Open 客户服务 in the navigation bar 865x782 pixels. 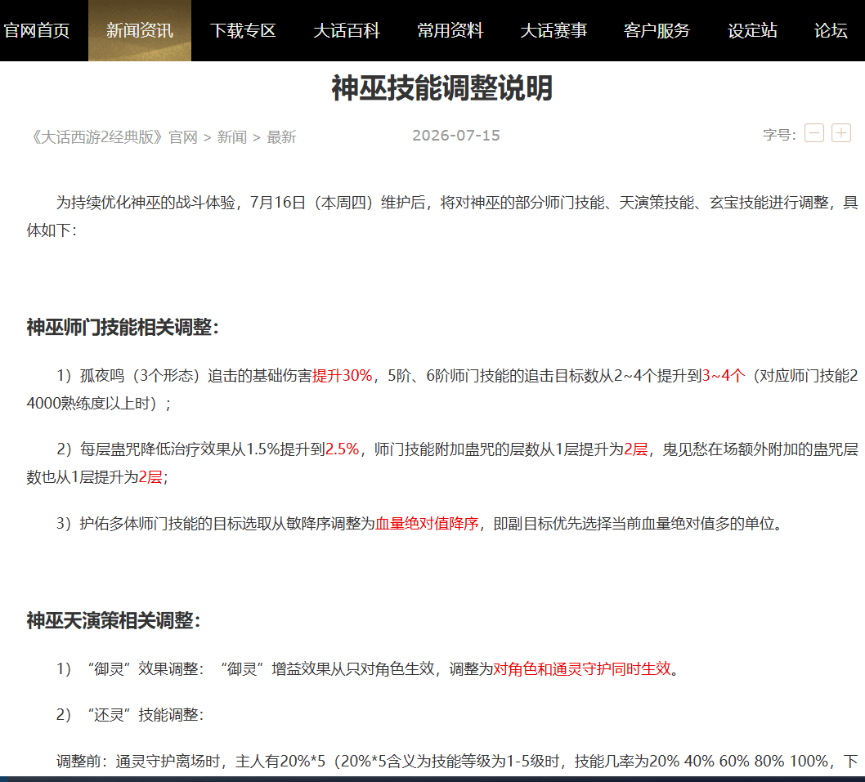point(657,30)
